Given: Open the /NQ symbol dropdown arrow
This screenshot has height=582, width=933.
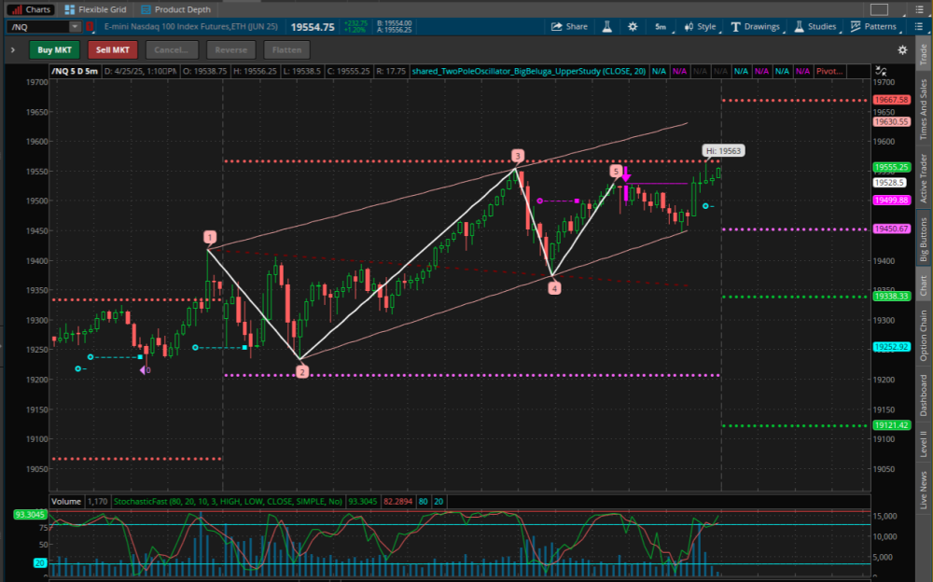Looking at the screenshot, I should coord(74,26).
